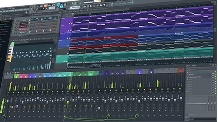Open the Maximus effect slot in mixer
218x122 pixels.
[x=191, y=75]
